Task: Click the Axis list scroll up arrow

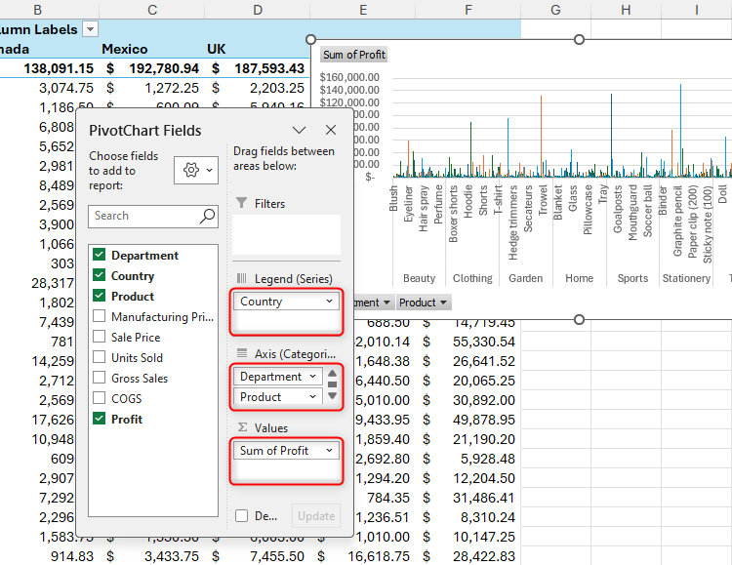Action: (333, 373)
